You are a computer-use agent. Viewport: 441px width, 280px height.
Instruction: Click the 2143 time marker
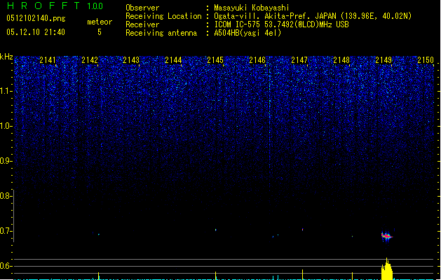[131, 60]
